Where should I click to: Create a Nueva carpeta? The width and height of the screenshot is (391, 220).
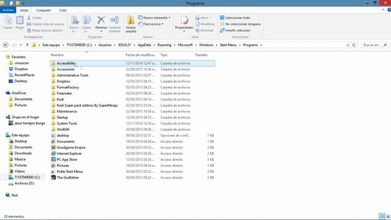click(x=131, y=24)
